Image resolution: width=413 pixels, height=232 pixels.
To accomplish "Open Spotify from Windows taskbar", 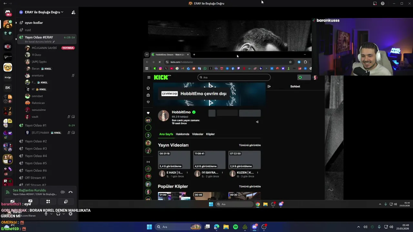I will click(236, 227).
